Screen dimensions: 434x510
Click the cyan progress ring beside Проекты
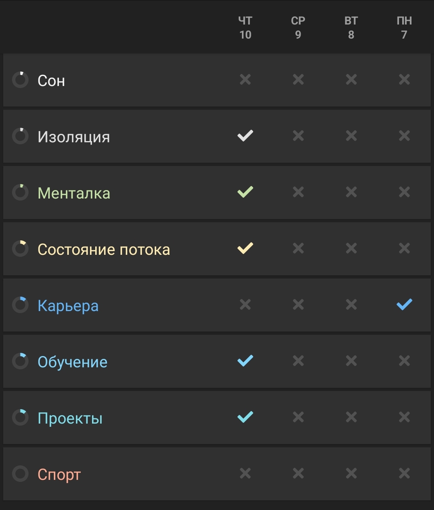pos(20,418)
